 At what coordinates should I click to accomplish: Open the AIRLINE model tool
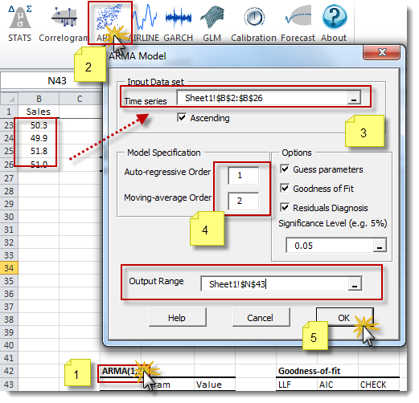pos(145,23)
